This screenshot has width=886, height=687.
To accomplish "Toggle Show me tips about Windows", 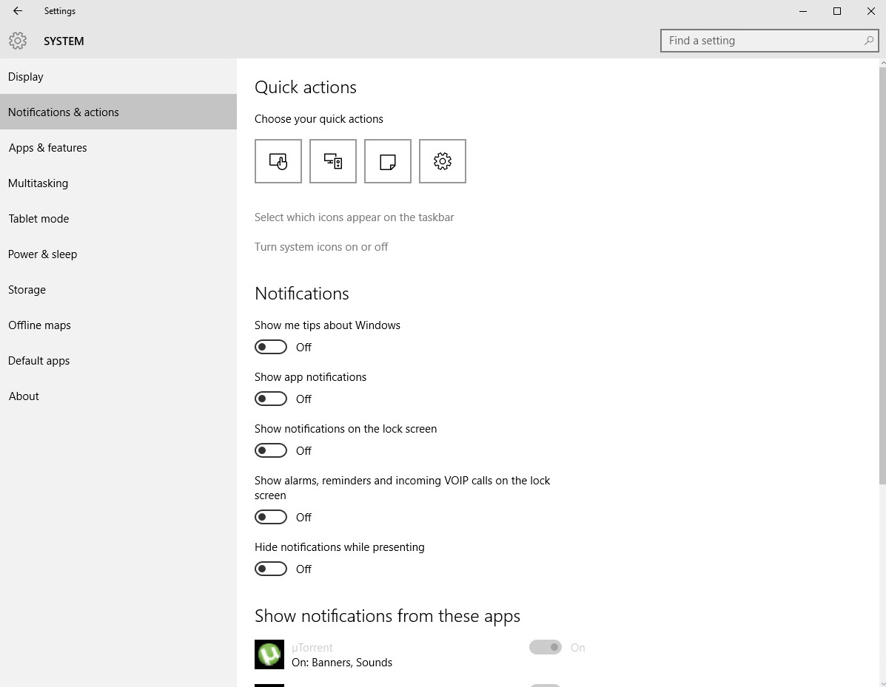I will pyautogui.click(x=271, y=347).
